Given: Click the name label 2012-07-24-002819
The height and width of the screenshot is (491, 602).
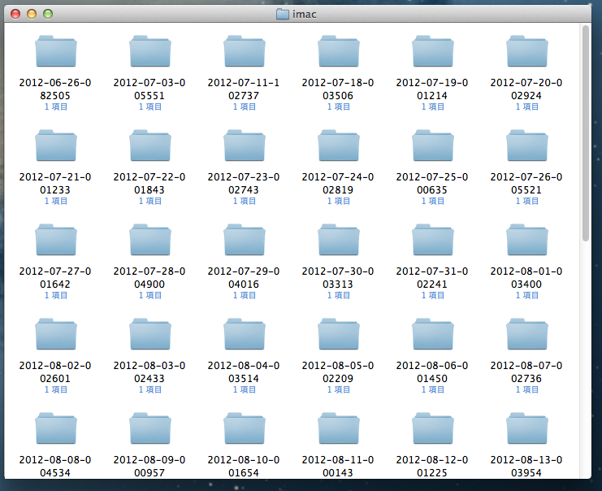Looking at the screenshot, I should [x=338, y=183].
